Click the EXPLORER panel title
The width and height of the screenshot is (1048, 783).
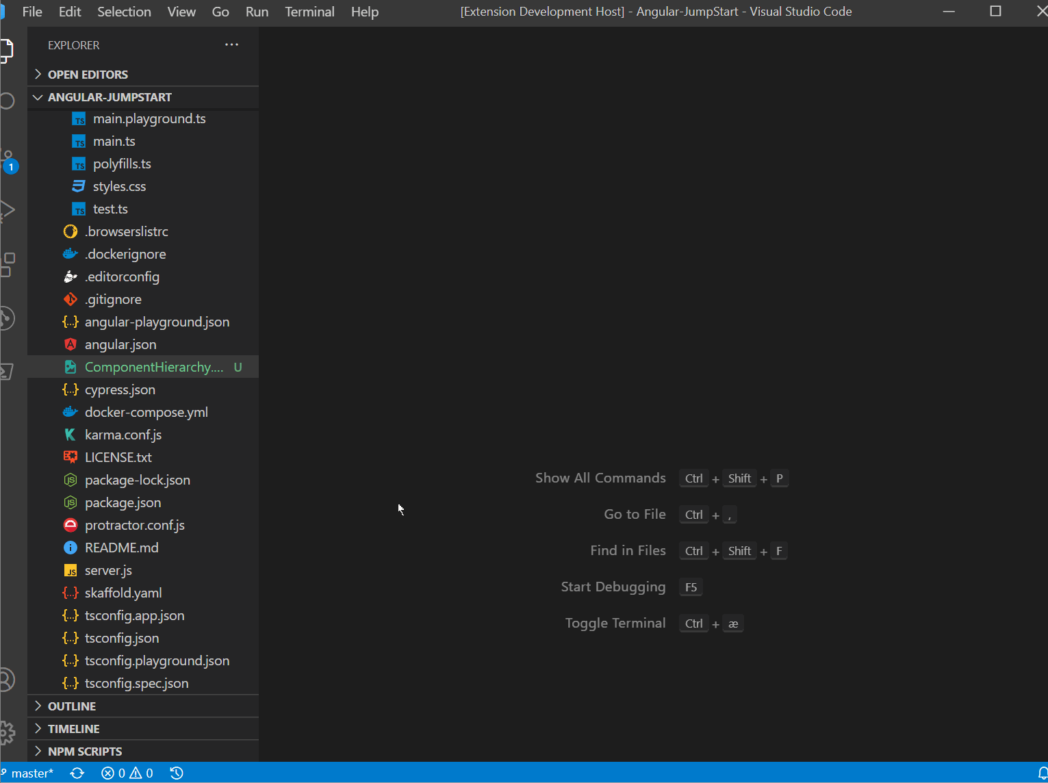pos(73,45)
